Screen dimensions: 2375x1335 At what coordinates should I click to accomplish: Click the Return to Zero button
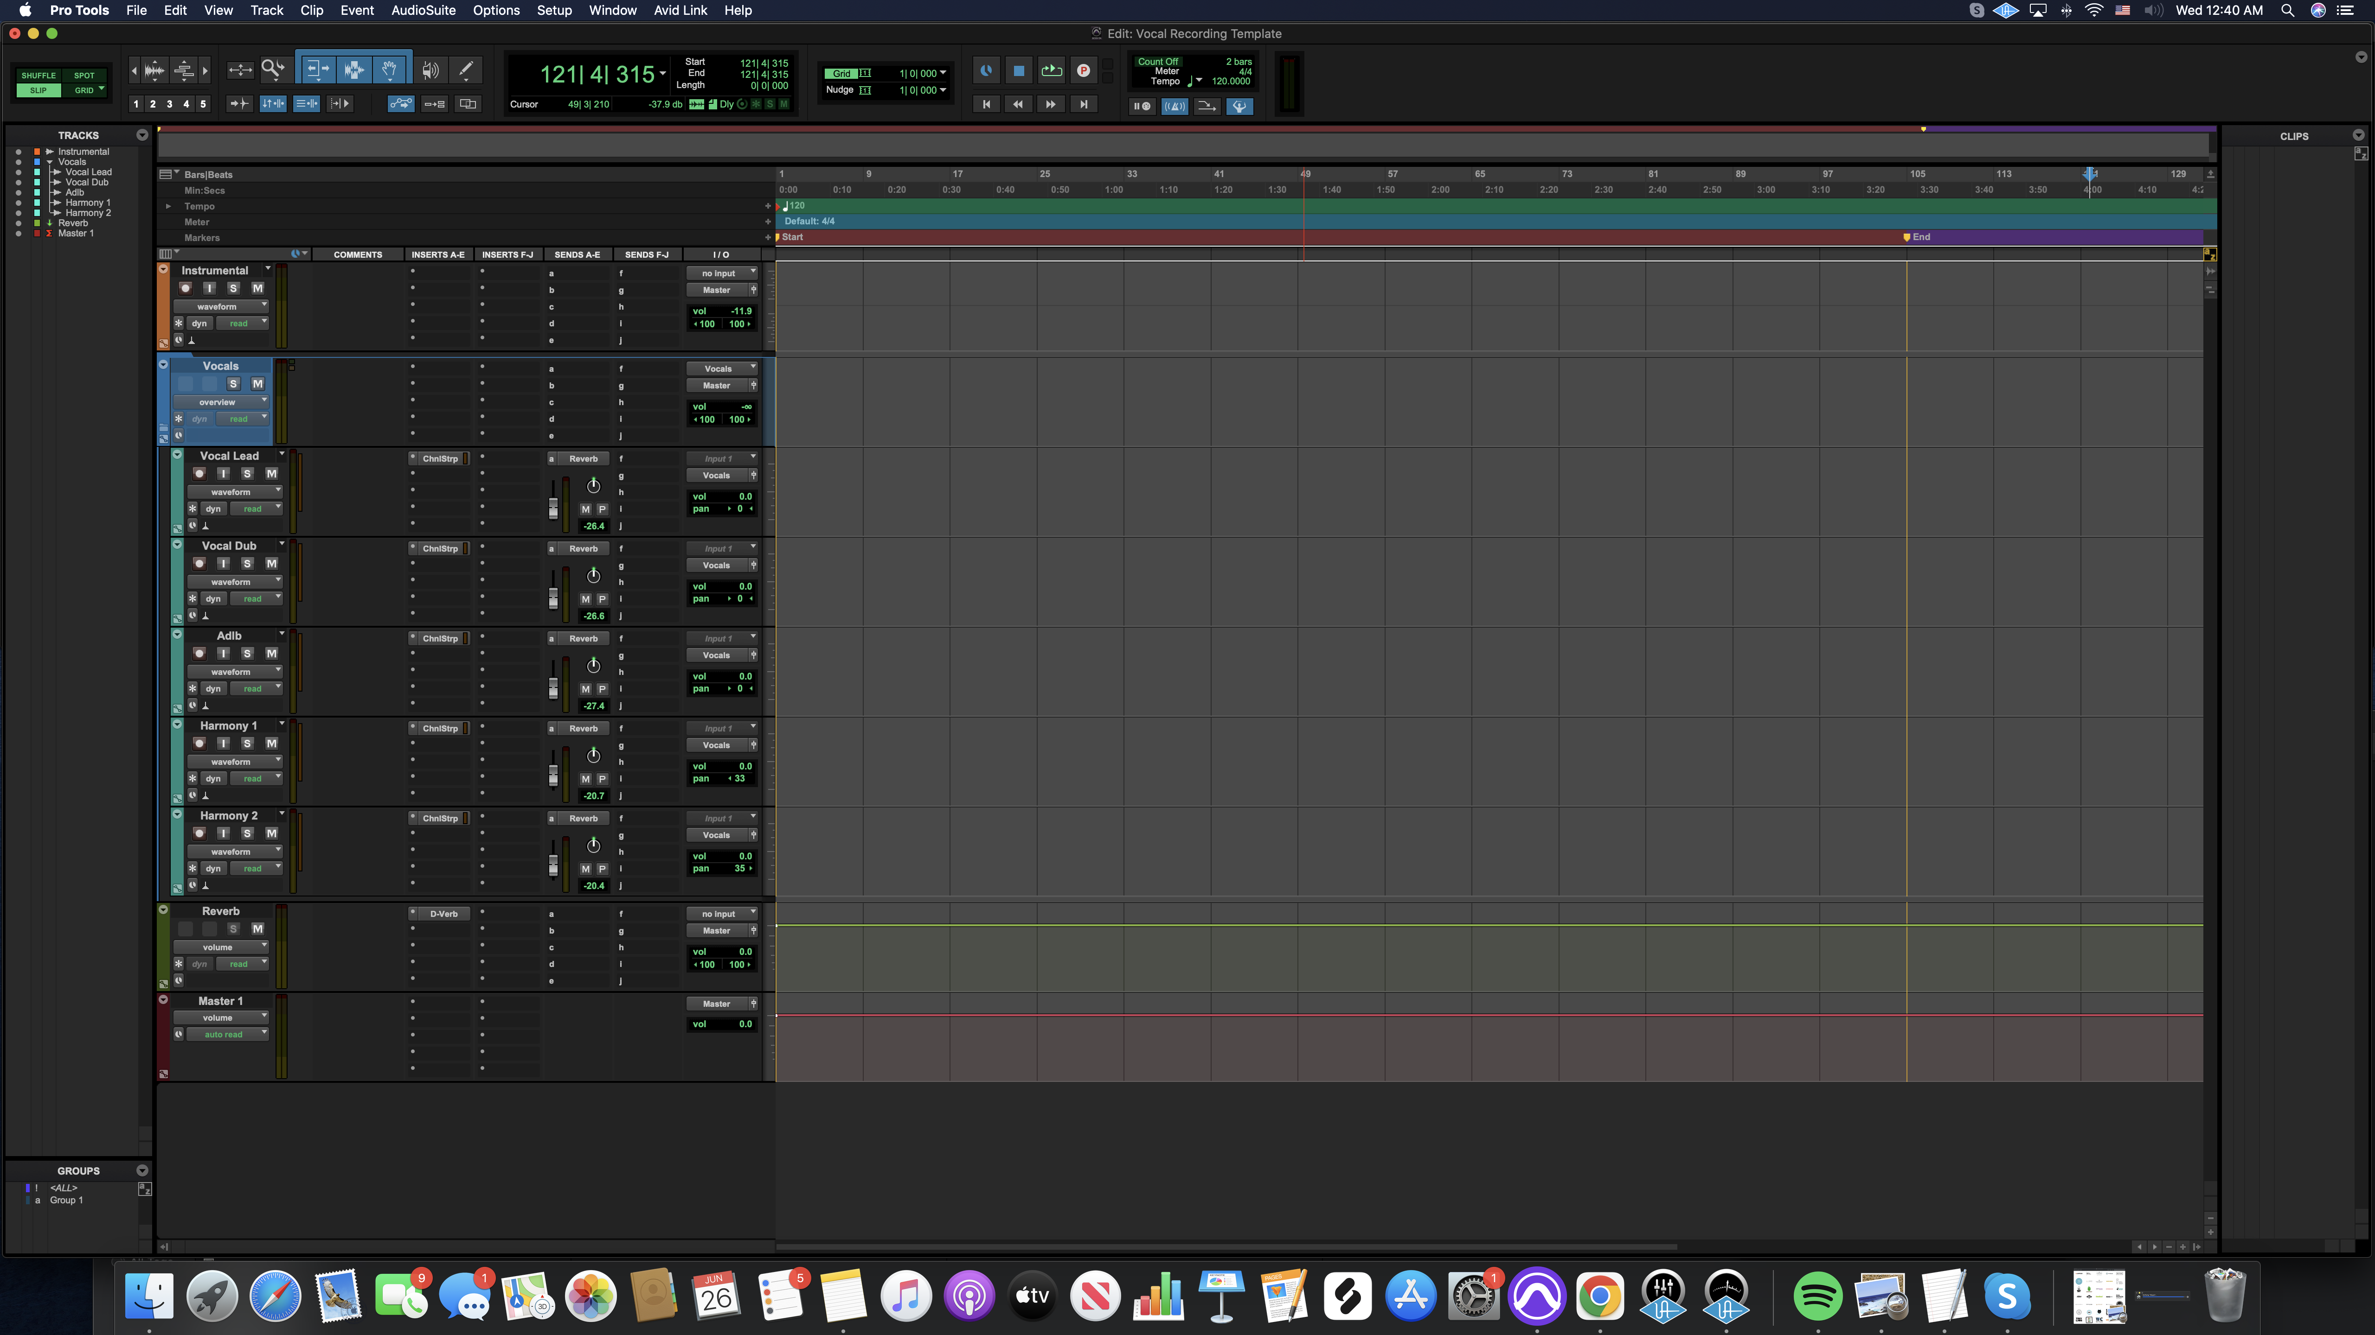[x=986, y=104]
